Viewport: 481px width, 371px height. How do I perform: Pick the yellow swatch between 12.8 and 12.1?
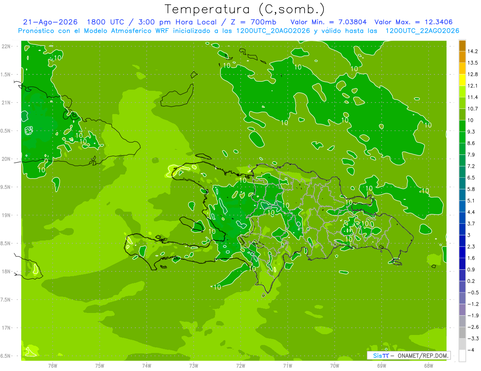[462, 80]
